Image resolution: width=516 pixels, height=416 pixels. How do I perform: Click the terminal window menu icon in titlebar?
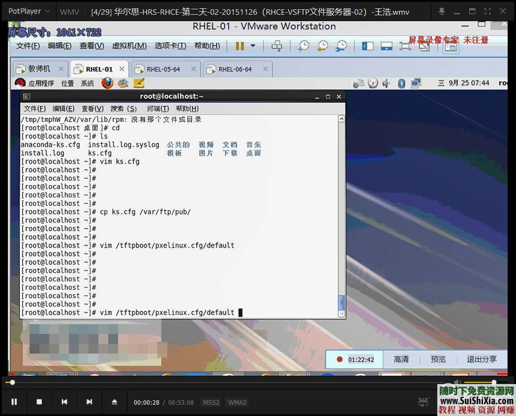(x=27, y=97)
